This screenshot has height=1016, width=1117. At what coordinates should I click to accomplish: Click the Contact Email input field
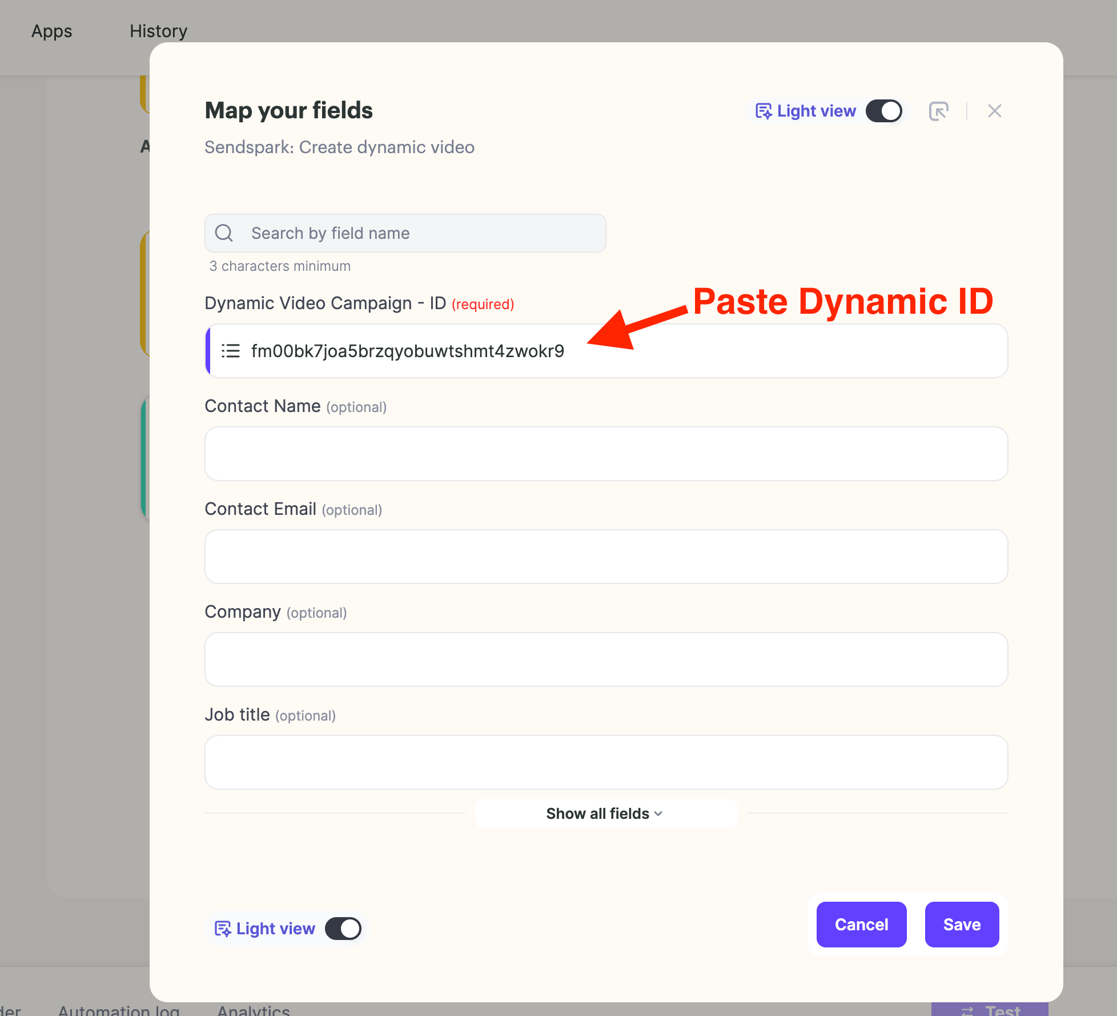tap(606, 557)
